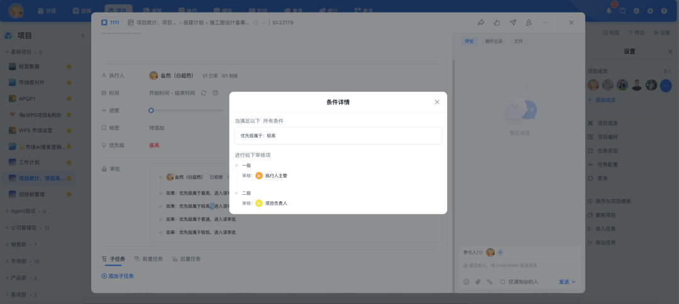Screen dimensions: 679x304
Task: Expand the 市场部 group
Action: [x=8, y=262]
